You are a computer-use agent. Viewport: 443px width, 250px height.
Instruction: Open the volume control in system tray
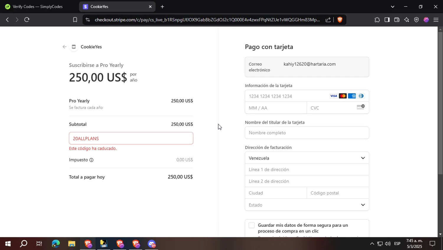pyautogui.click(x=387, y=244)
